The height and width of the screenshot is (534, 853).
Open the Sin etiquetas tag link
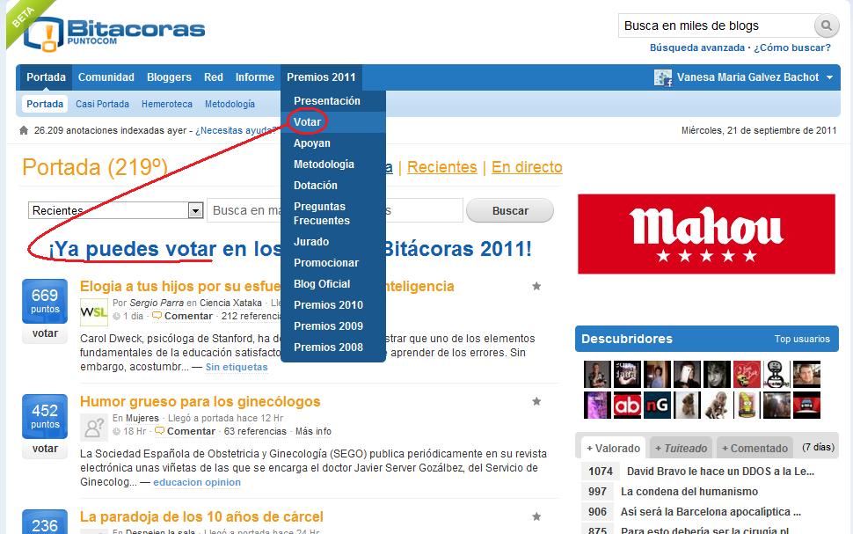click(x=237, y=368)
